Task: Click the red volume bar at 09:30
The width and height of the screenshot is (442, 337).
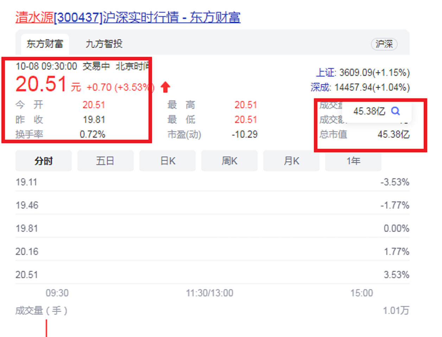Action: click(46, 328)
